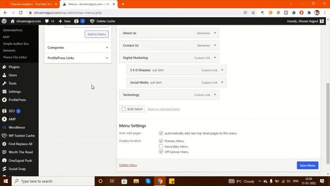Open browser extensions puzzle icon
Image resolution: width=330 pixels, height=186 pixels.
pyautogui.click(x=309, y=12)
